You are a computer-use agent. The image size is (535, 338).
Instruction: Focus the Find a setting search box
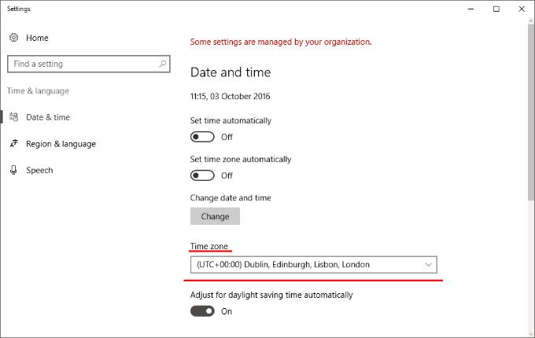click(83, 64)
